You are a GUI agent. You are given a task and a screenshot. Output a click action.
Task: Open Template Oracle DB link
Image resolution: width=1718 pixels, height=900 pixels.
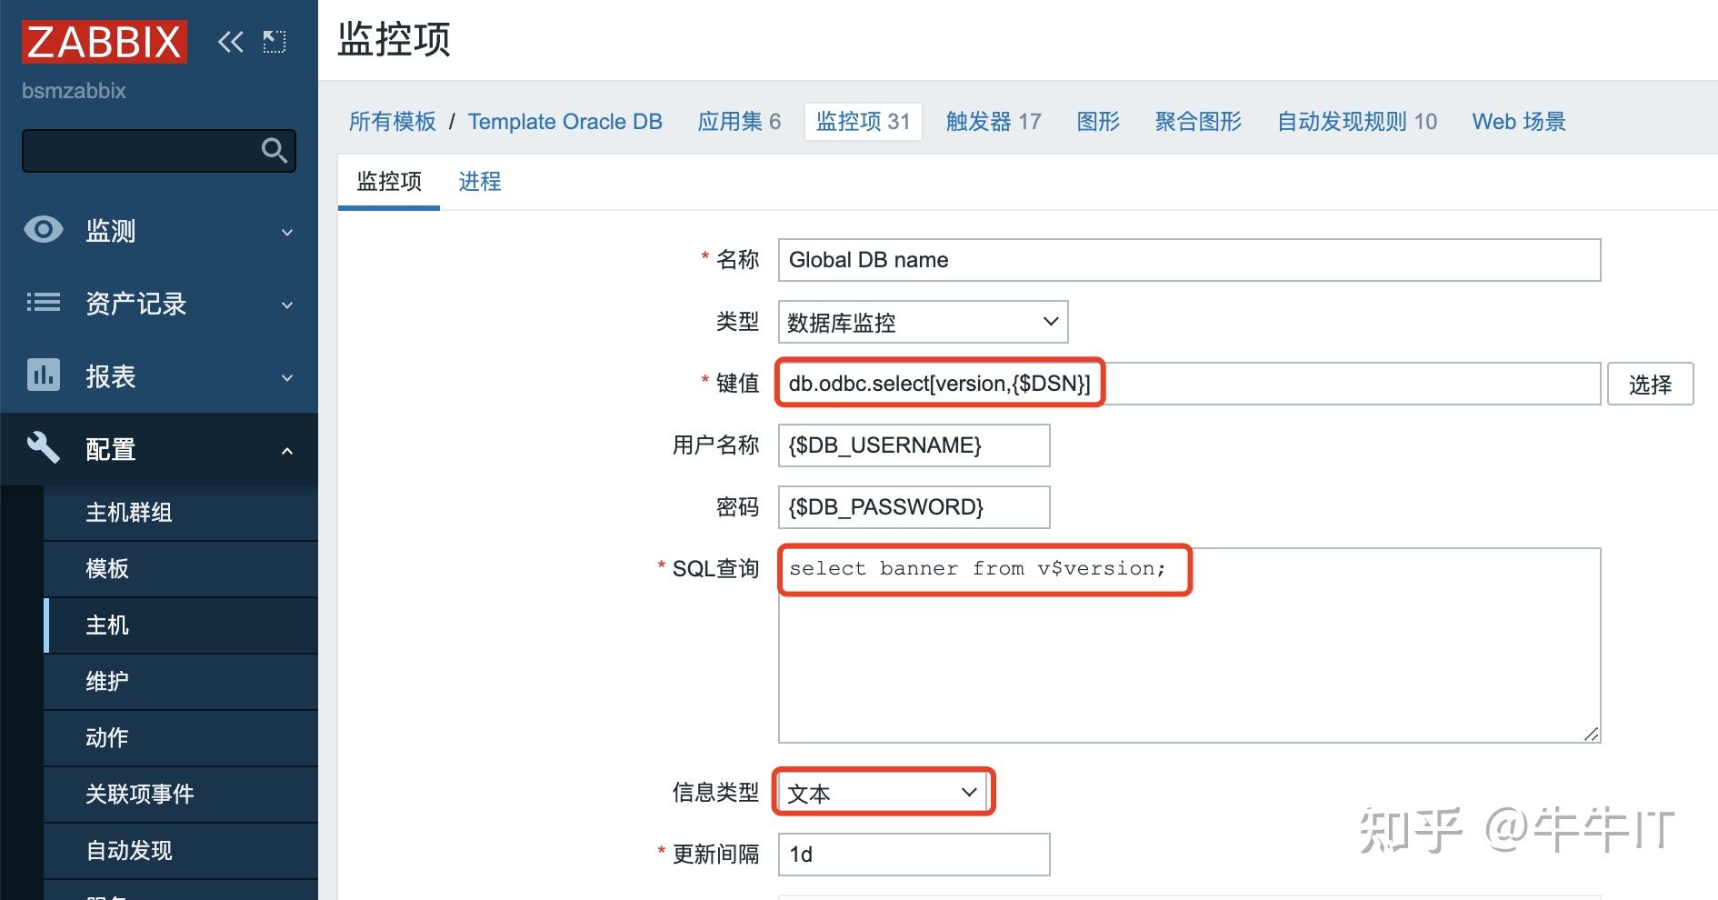click(565, 122)
